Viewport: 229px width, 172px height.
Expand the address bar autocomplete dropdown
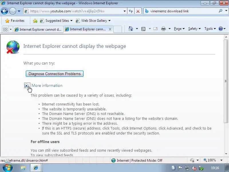[x=125, y=11]
